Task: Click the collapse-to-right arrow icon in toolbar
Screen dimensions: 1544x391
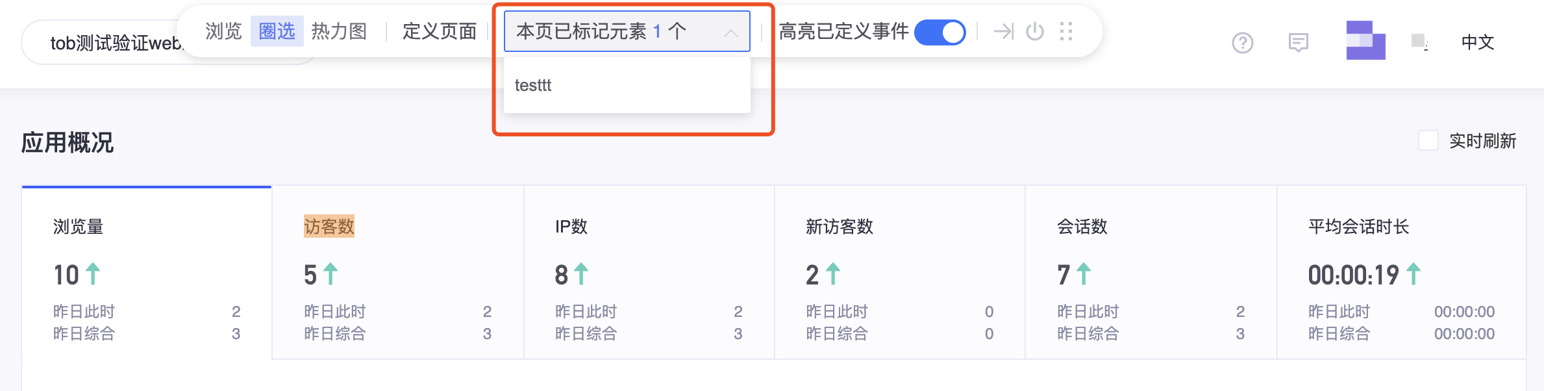Action: [1004, 31]
